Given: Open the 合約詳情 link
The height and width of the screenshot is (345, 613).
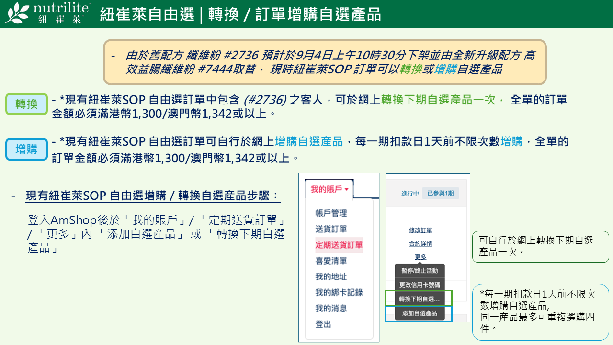Looking at the screenshot, I should click(420, 243).
